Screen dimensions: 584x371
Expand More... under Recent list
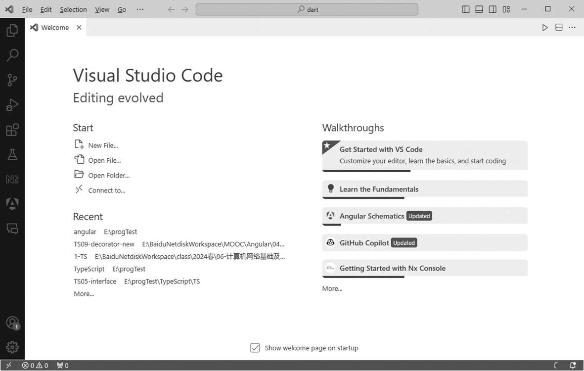point(84,294)
